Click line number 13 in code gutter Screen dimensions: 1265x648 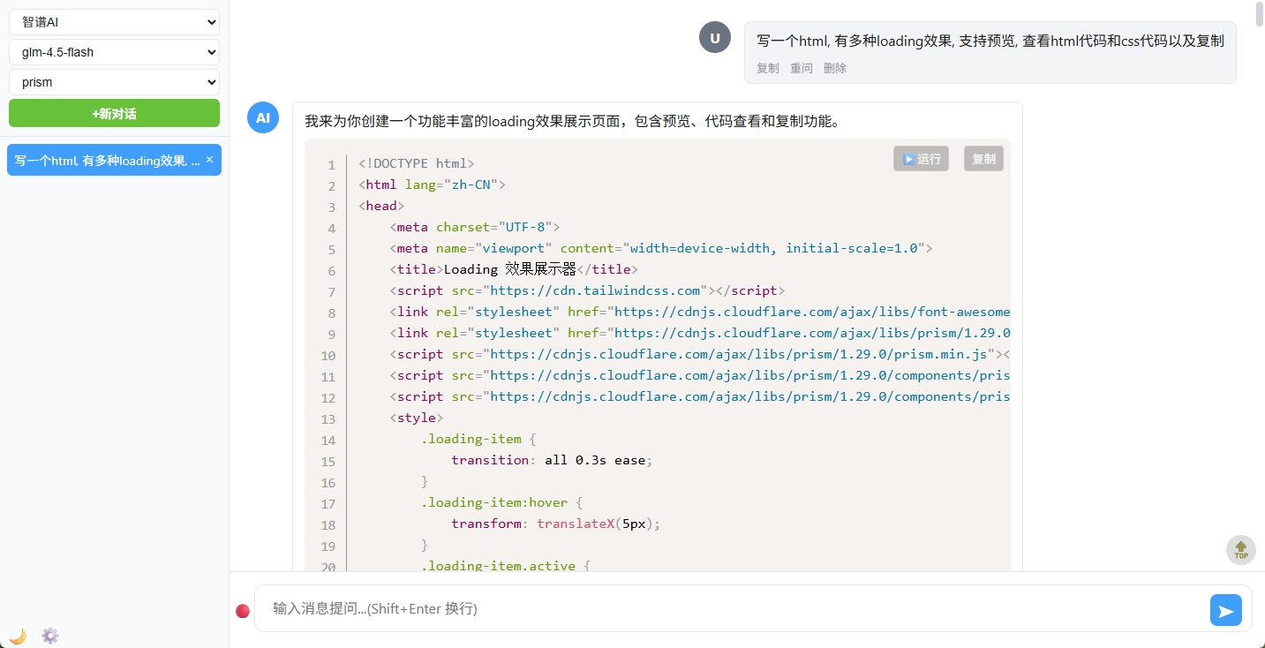pos(328,419)
